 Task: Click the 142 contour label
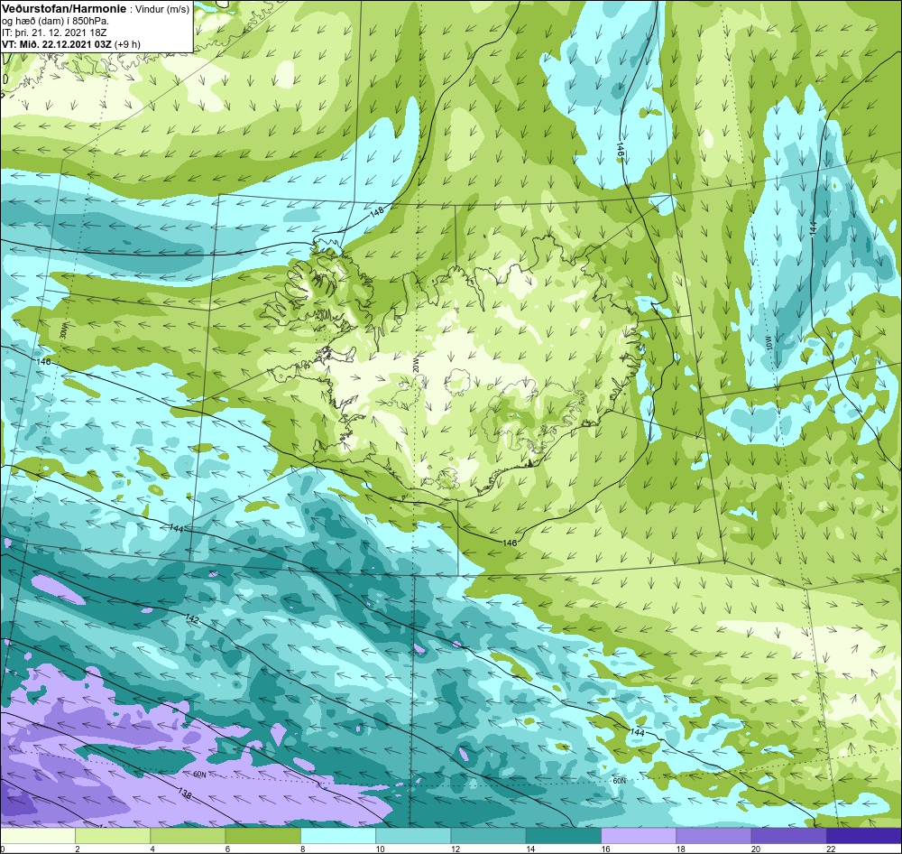click(x=192, y=619)
